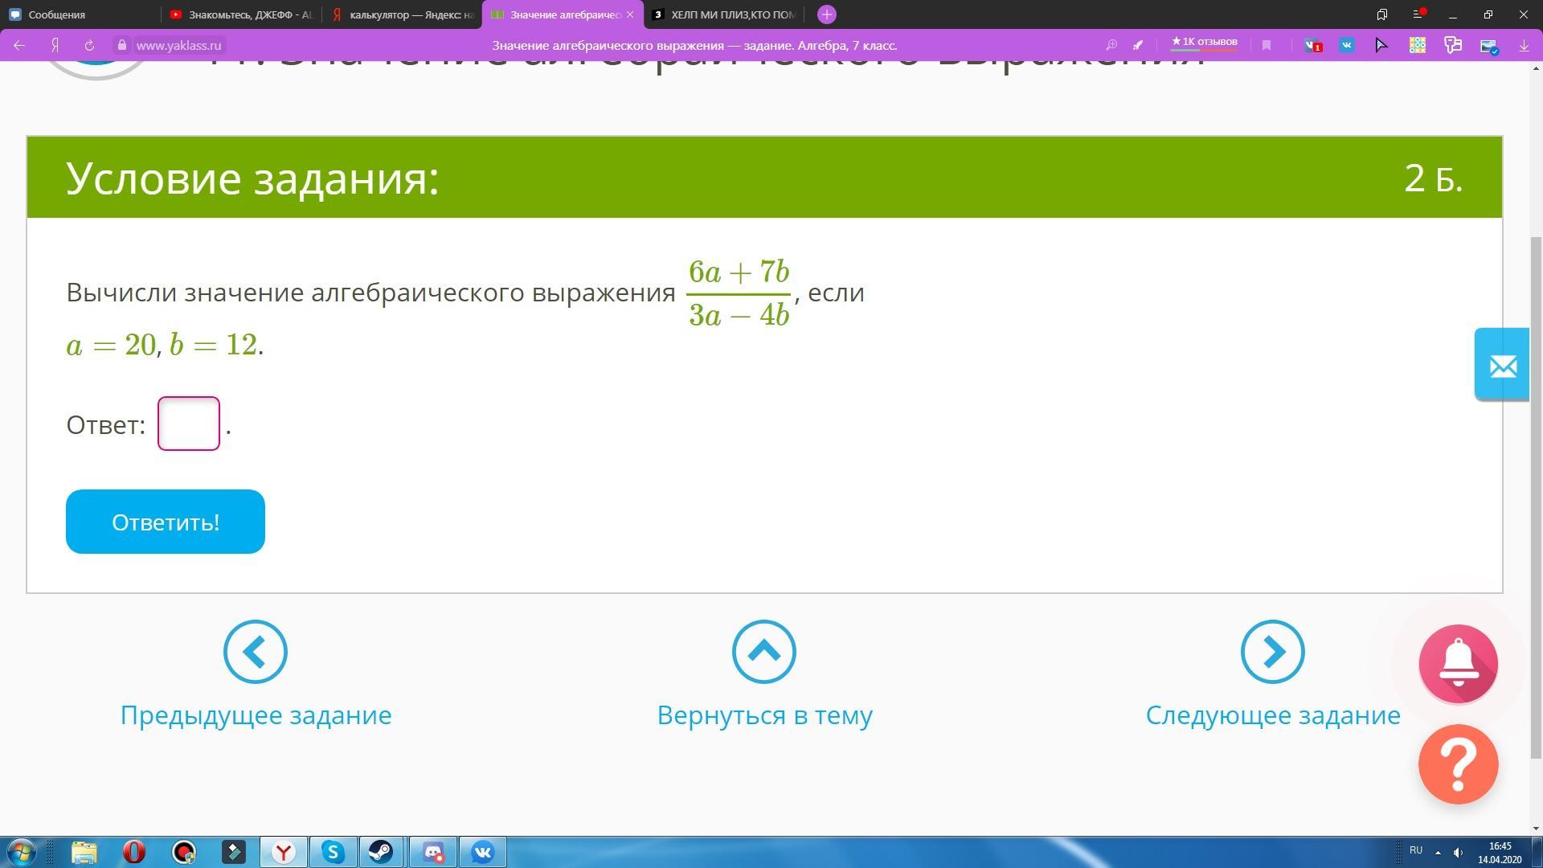Viewport: 1543px width, 868px height.
Task: Open the mail envelope side widget
Action: [1502, 366]
